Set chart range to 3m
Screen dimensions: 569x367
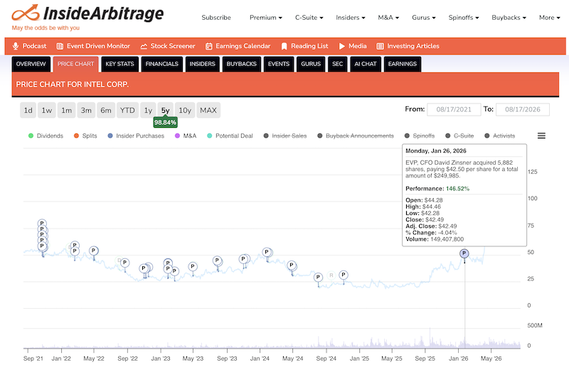[86, 110]
